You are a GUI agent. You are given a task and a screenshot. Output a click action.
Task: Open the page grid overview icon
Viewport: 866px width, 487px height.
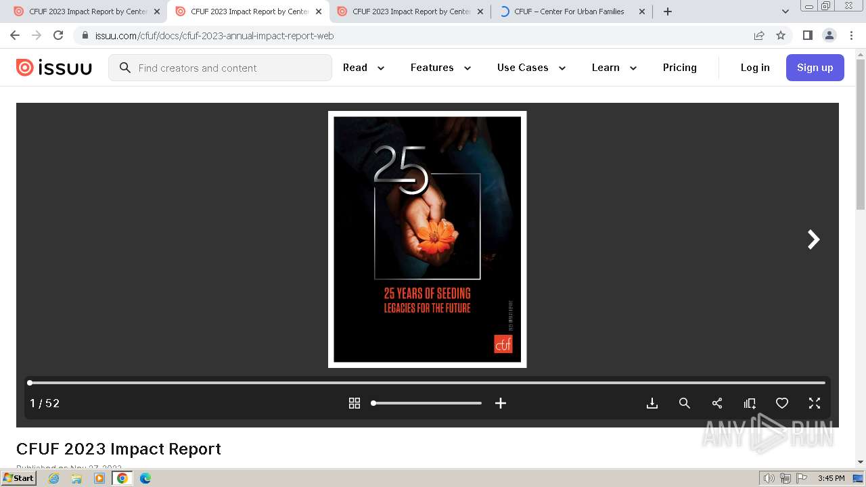pos(355,403)
